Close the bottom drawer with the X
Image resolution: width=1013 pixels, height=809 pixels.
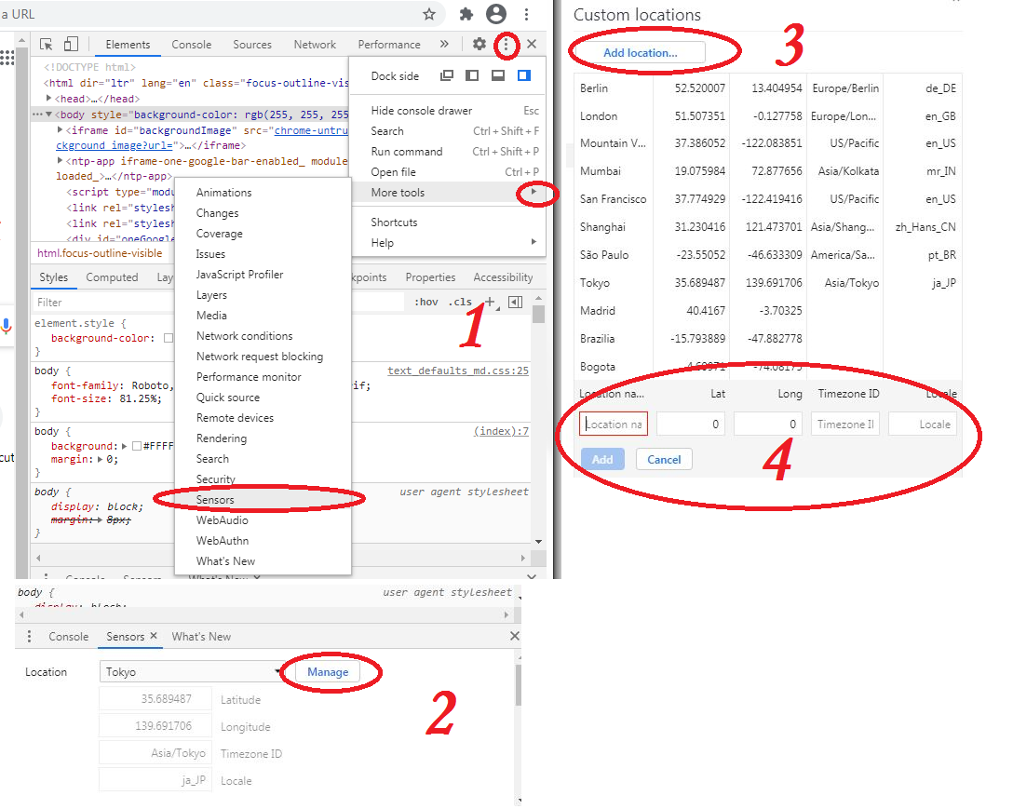(x=515, y=636)
